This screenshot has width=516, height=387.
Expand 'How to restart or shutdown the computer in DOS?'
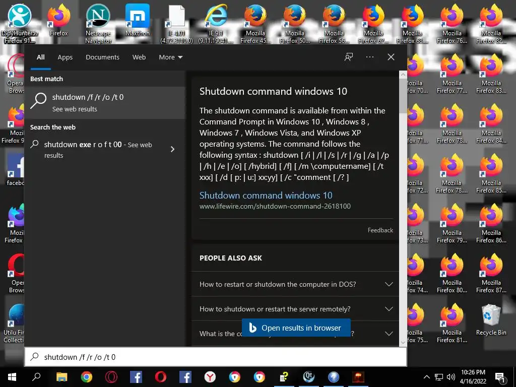point(295,284)
